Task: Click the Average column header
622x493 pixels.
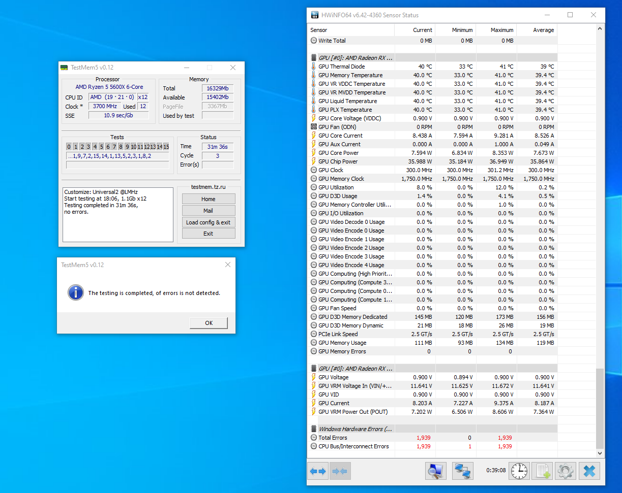Action: coord(537,30)
